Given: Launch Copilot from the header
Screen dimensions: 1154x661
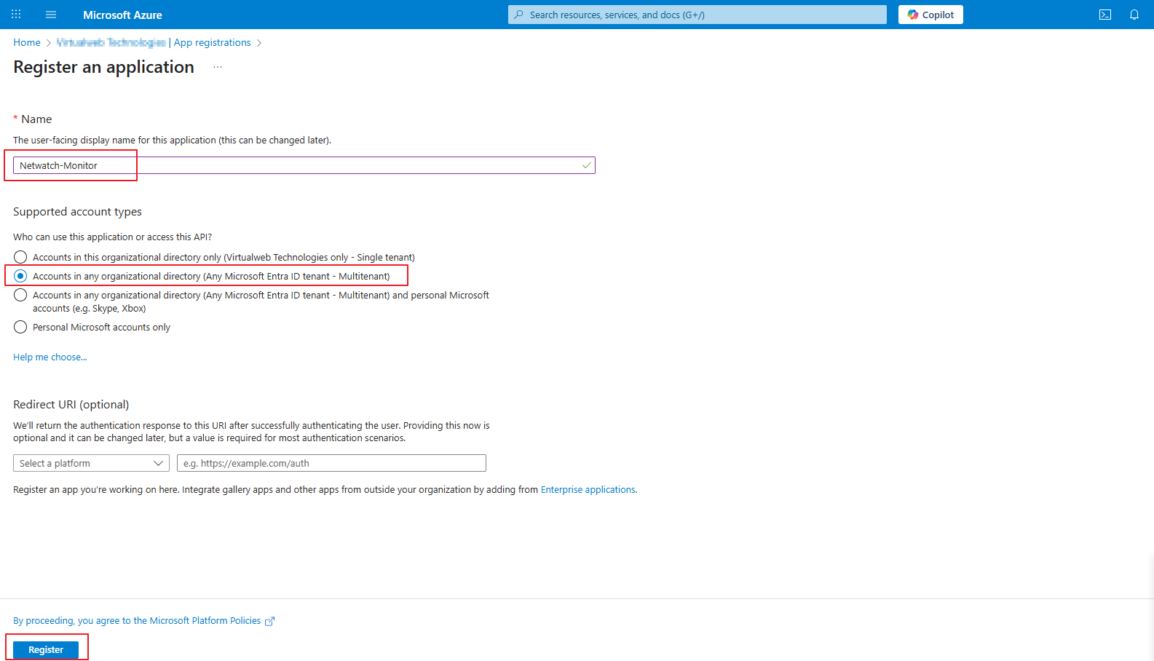Looking at the screenshot, I should click(930, 15).
